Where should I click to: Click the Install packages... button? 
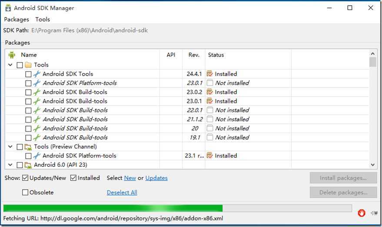pos(343,178)
